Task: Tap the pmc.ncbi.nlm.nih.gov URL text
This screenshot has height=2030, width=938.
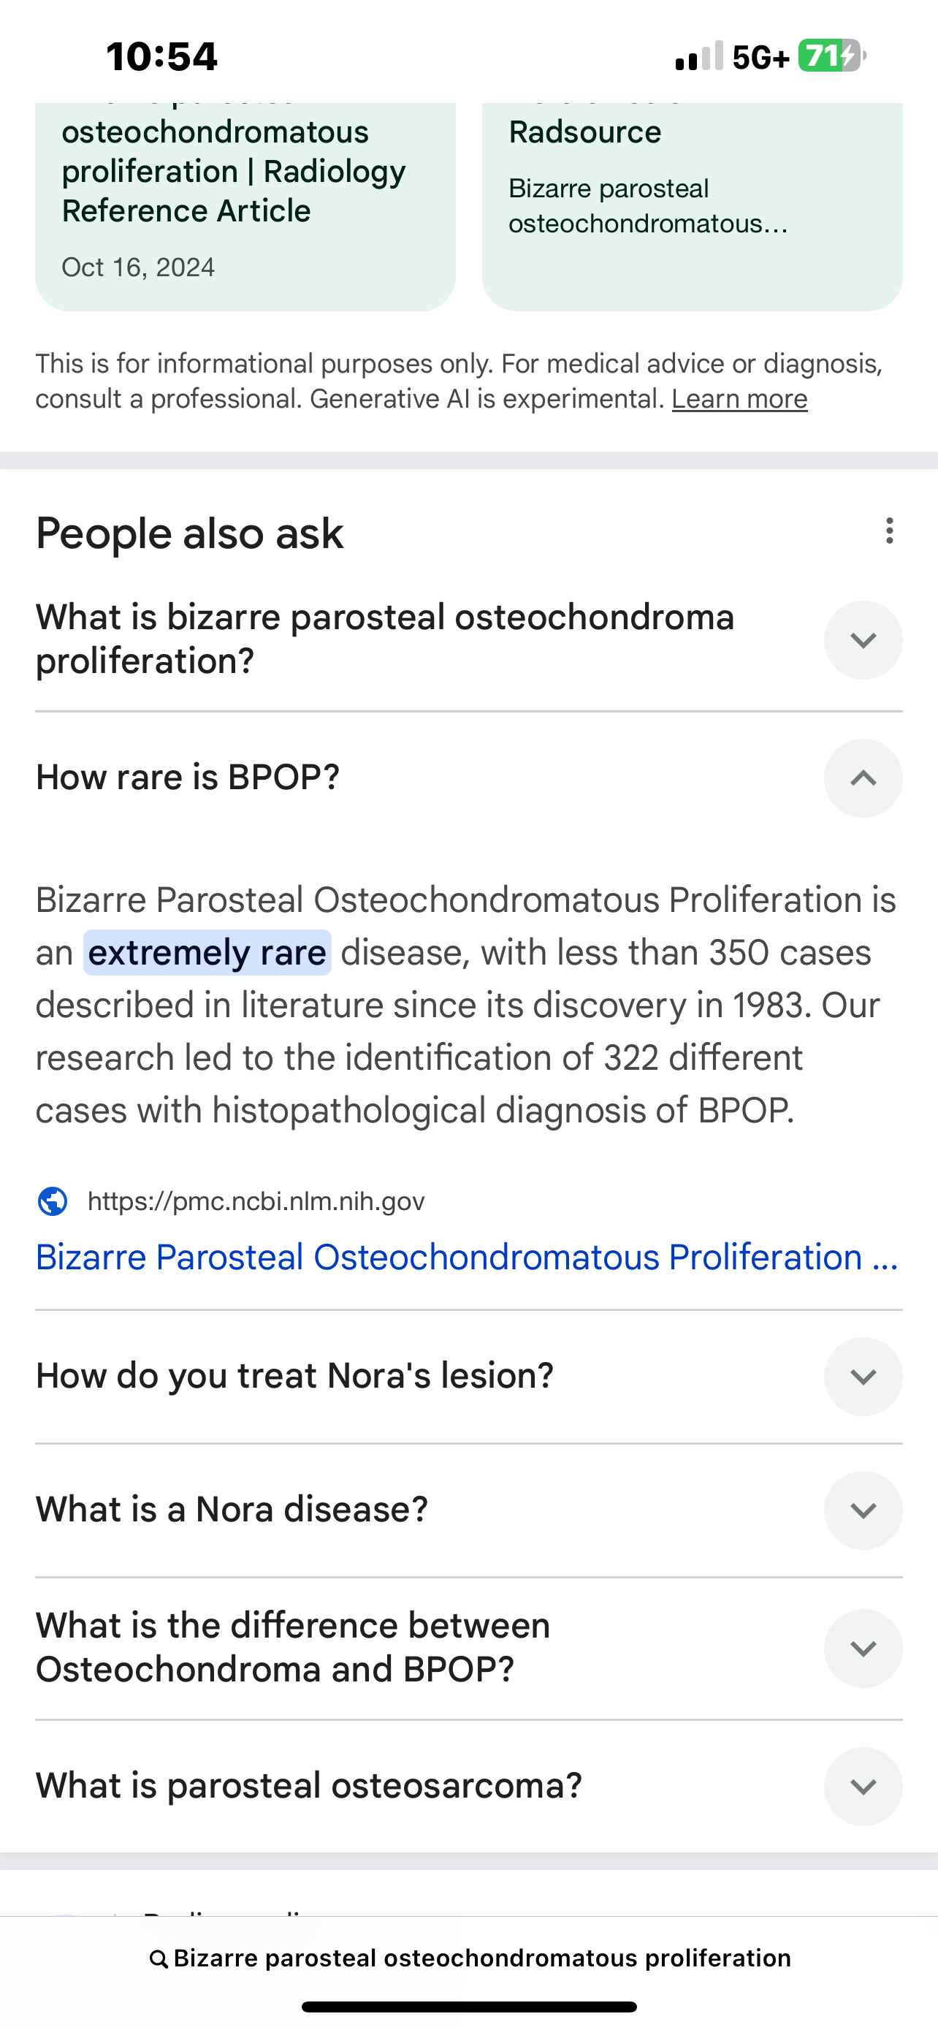Action: [x=256, y=1201]
